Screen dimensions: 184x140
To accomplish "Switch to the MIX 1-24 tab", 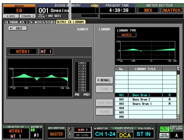I will point(26,22).
